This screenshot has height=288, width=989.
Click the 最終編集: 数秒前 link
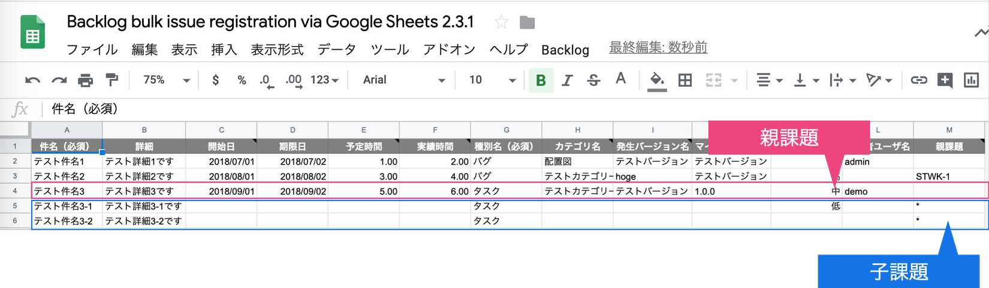(x=658, y=48)
